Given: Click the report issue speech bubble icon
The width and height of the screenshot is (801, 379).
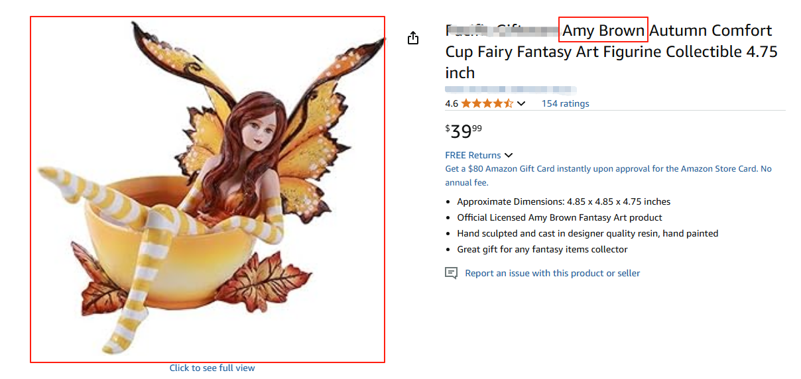Looking at the screenshot, I should click(452, 273).
